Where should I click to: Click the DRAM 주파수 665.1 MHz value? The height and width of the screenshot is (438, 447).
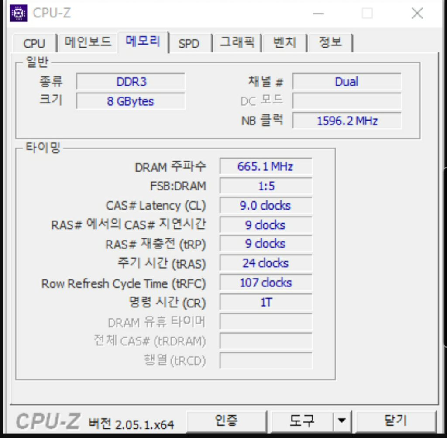[x=265, y=166]
